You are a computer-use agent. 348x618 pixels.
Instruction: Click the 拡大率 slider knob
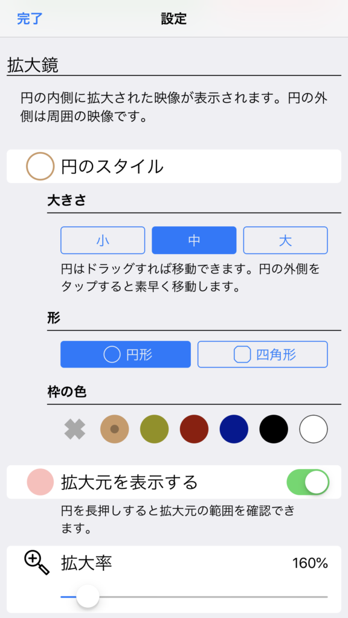click(x=88, y=596)
